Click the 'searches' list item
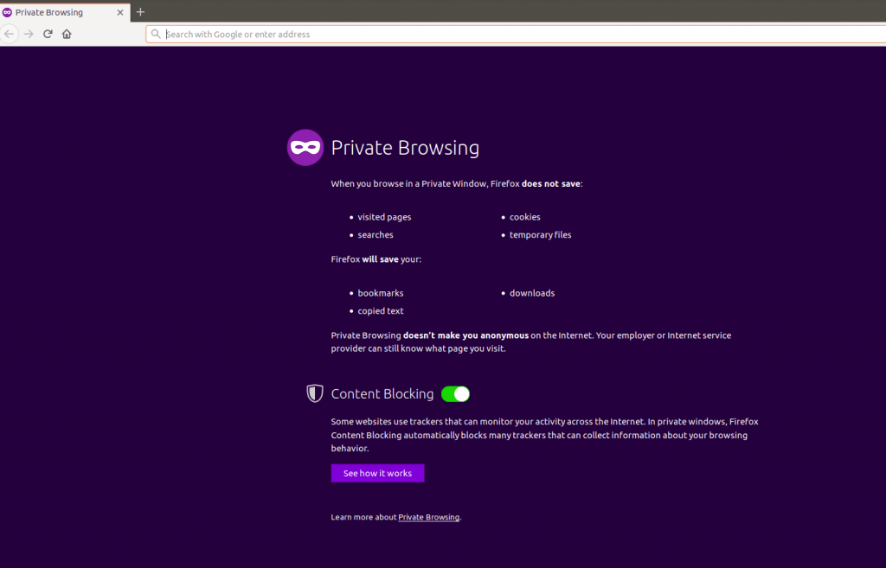 [376, 235]
